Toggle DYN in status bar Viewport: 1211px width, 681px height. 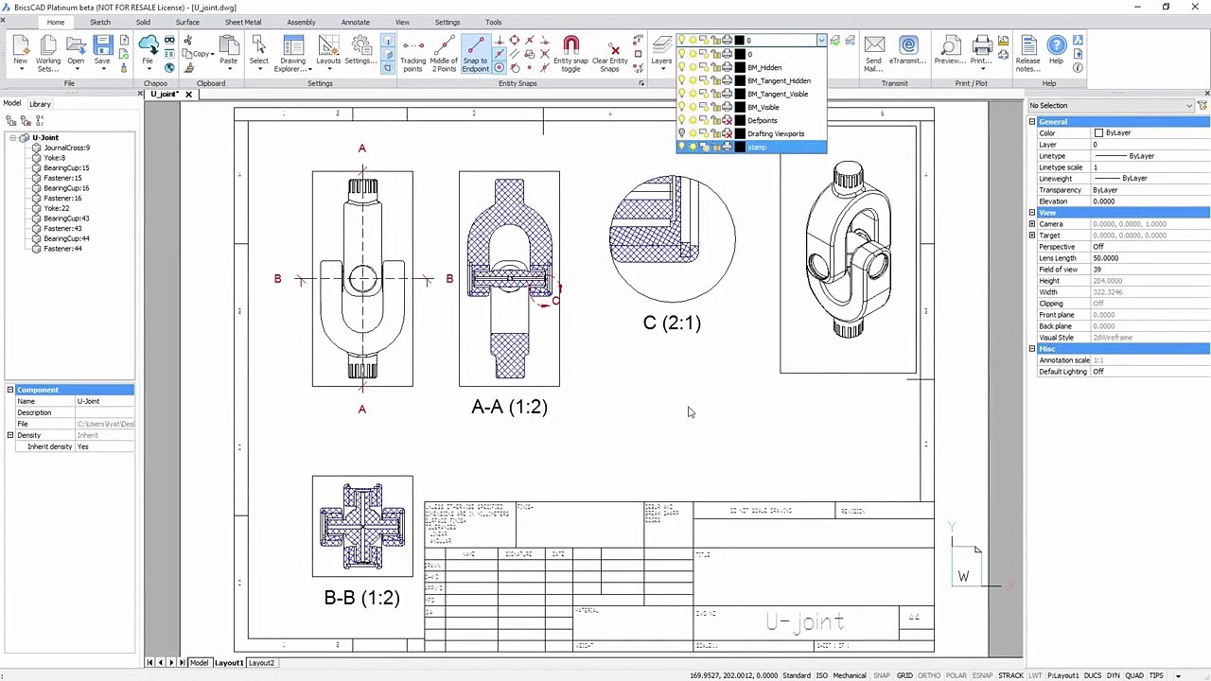(x=1113, y=675)
